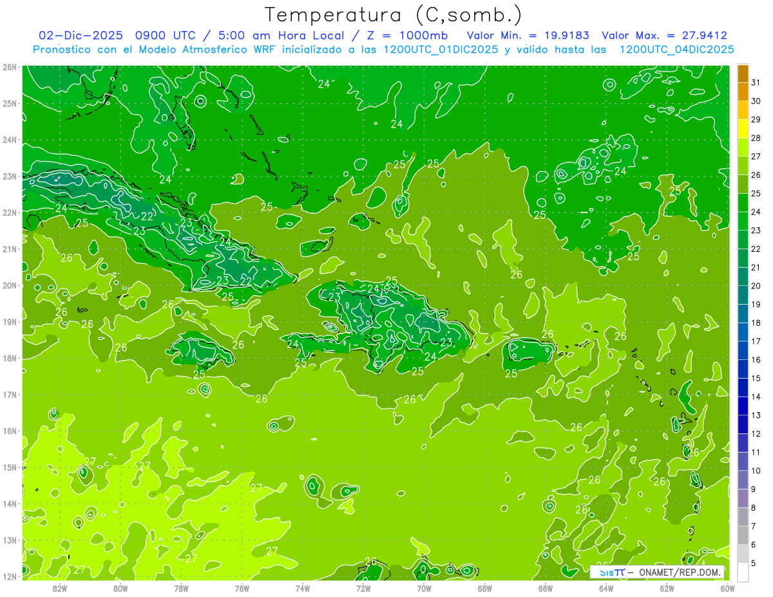Click color scale swatch between 23 and 24

click(x=743, y=221)
